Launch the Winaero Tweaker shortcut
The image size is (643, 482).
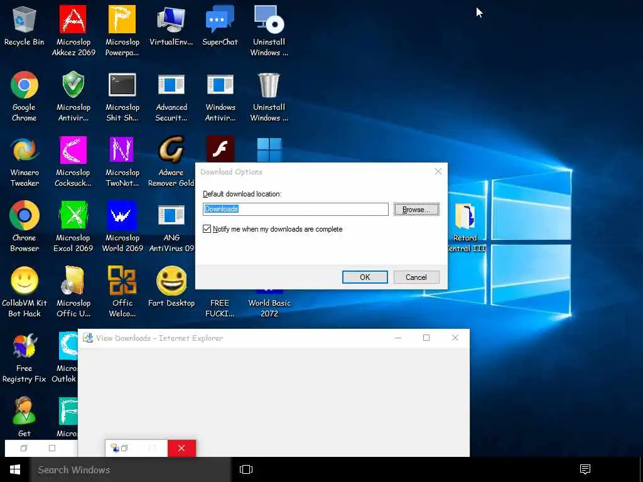pos(24,161)
